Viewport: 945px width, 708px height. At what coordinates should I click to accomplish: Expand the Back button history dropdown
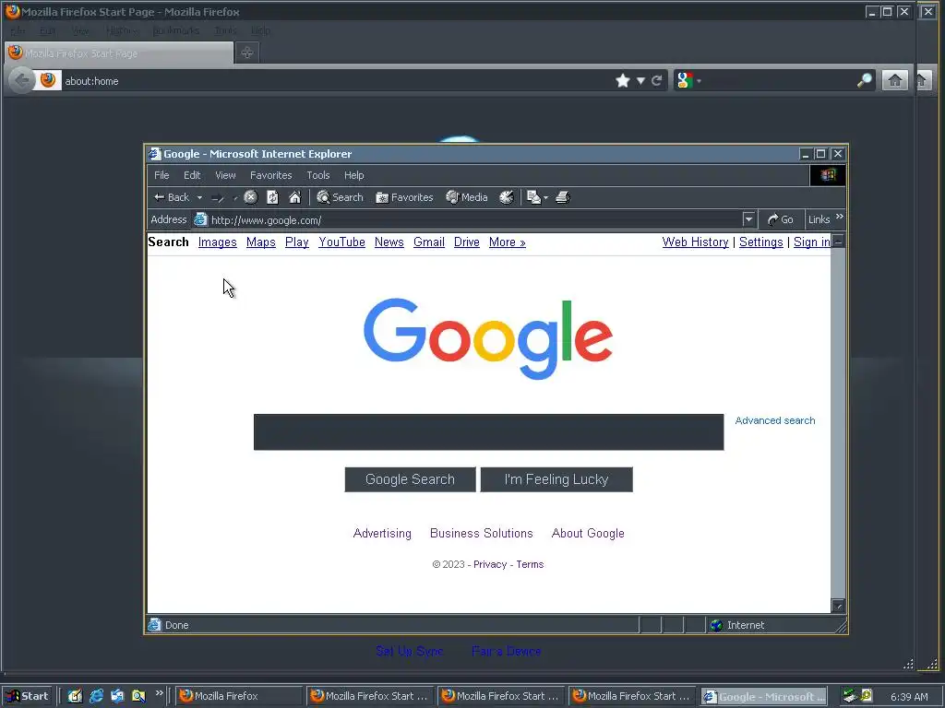199,197
